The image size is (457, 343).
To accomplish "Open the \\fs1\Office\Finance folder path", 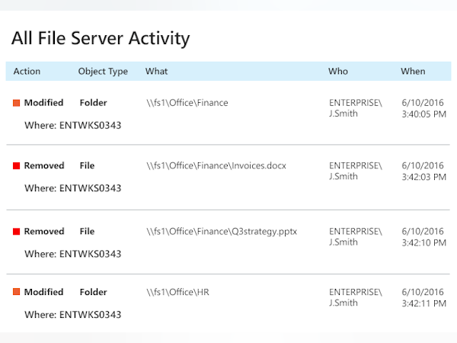I will coord(187,103).
